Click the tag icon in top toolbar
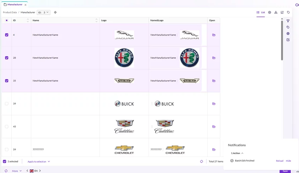Screen dimensions: 299x173 (288, 12)
